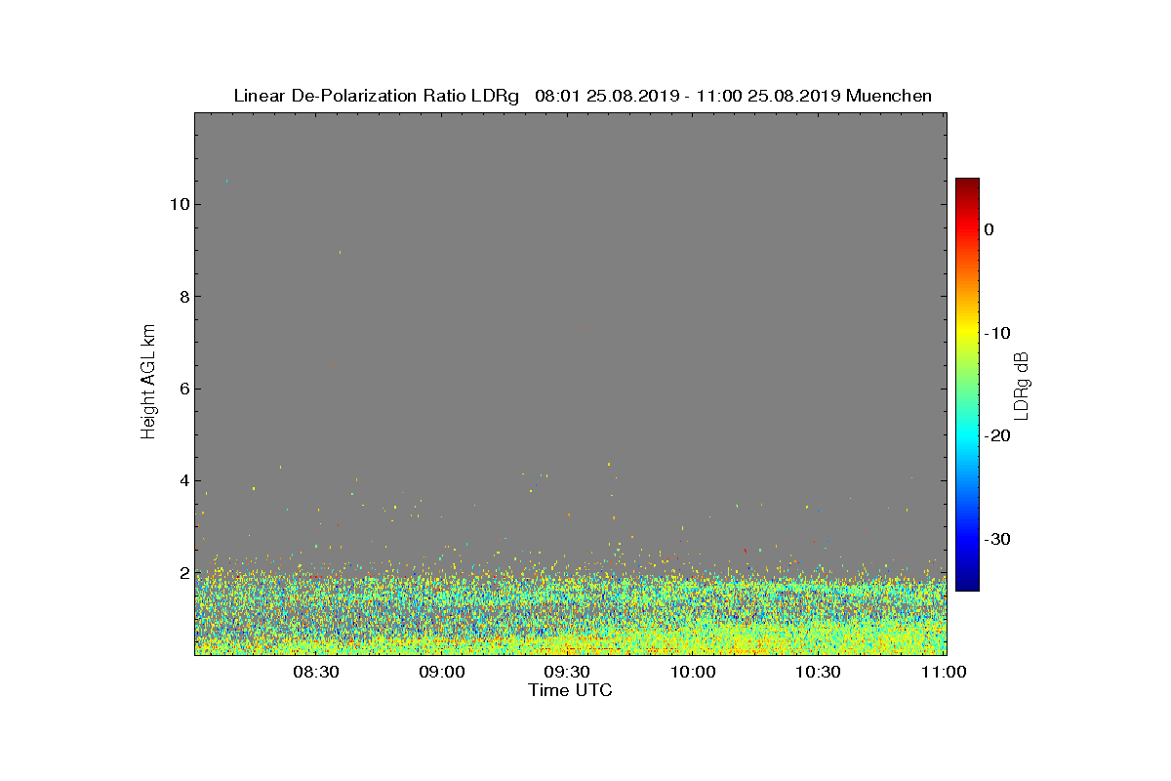Click the 10:30 time tick label

(819, 672)
